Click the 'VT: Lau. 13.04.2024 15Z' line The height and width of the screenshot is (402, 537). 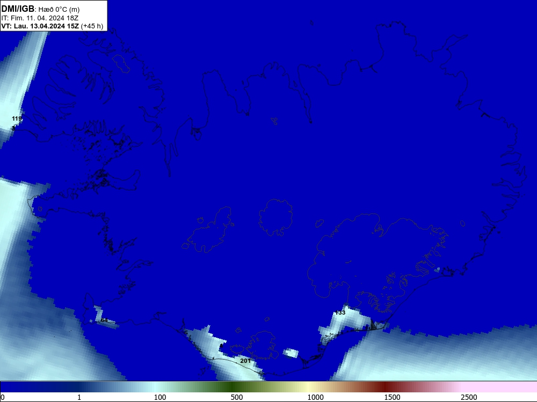tap(40, 26)
